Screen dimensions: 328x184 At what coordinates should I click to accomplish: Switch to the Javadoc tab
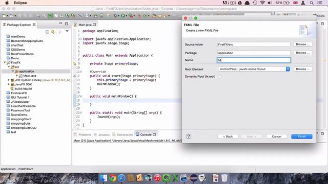102,134
